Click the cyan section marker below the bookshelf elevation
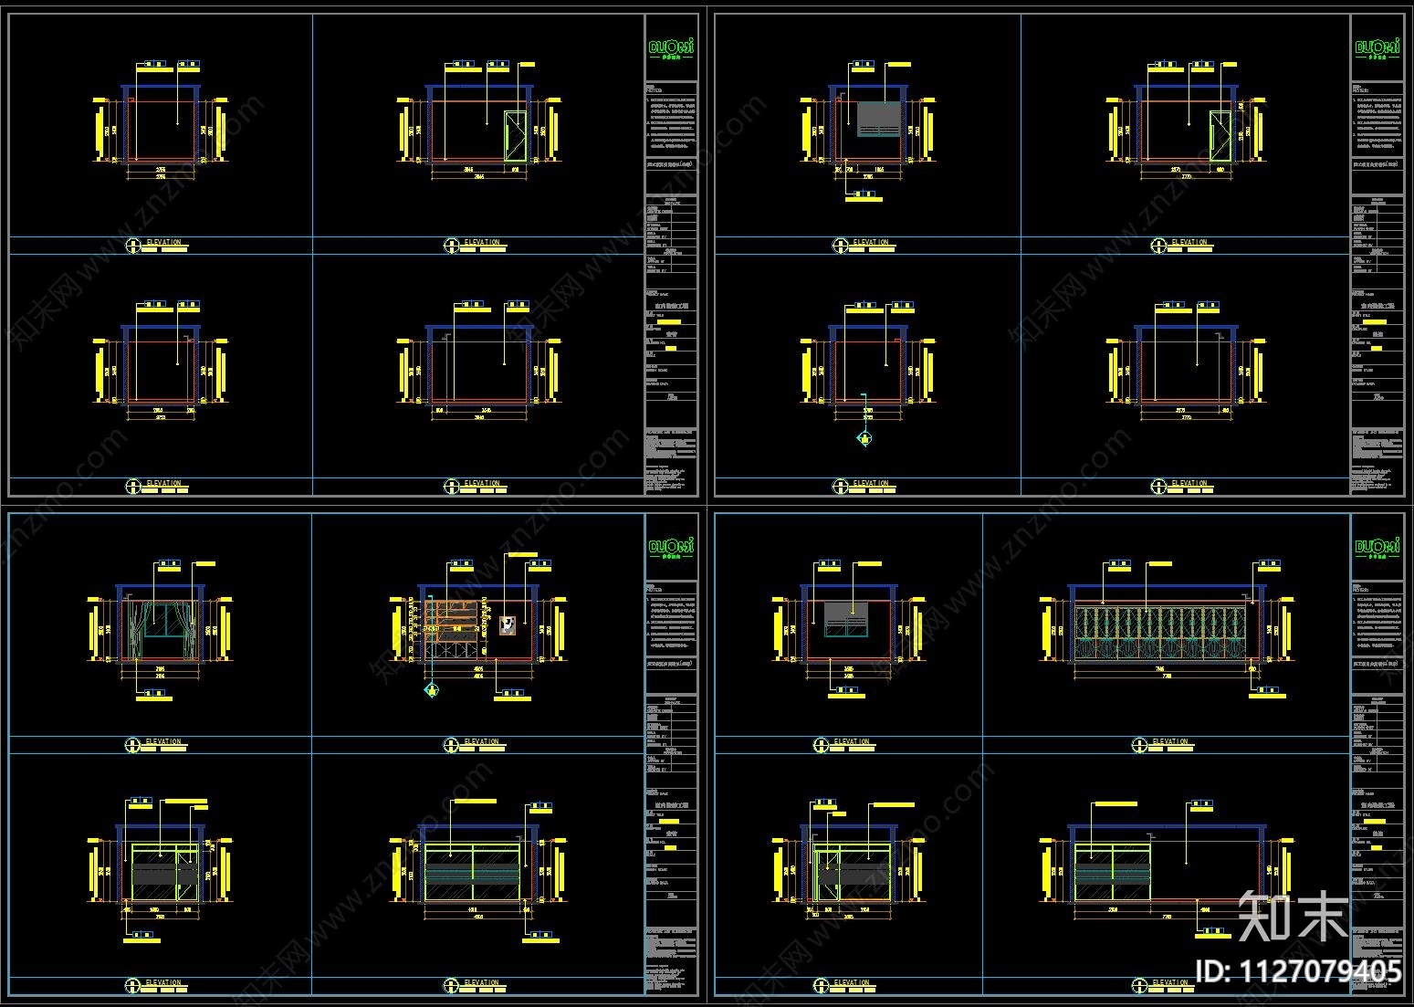 click(x=430, y=690)
